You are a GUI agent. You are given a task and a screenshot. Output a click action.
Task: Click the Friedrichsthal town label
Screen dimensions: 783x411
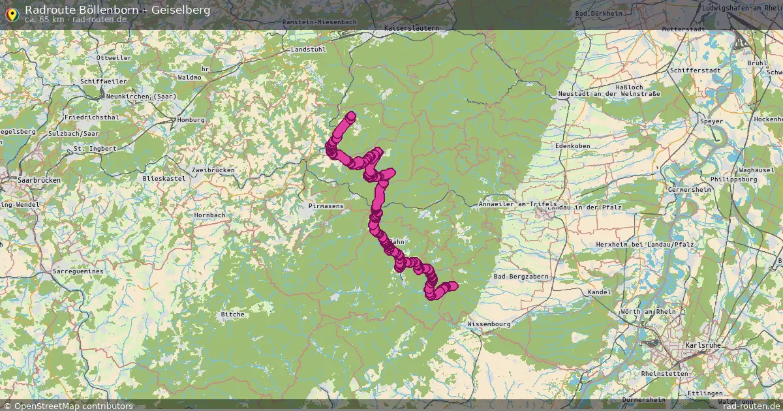coord(92,117)
